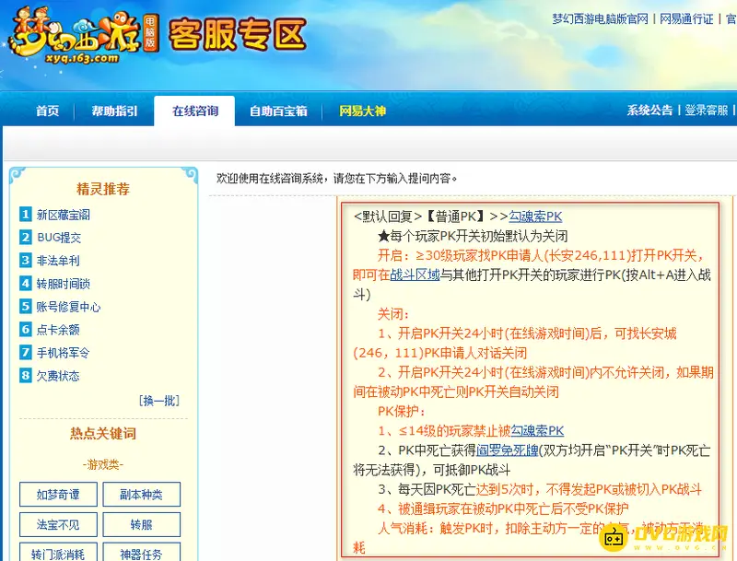The image size is (737, 561).
Task: Click the 转服 keyword button
Action: click(142, 524)
